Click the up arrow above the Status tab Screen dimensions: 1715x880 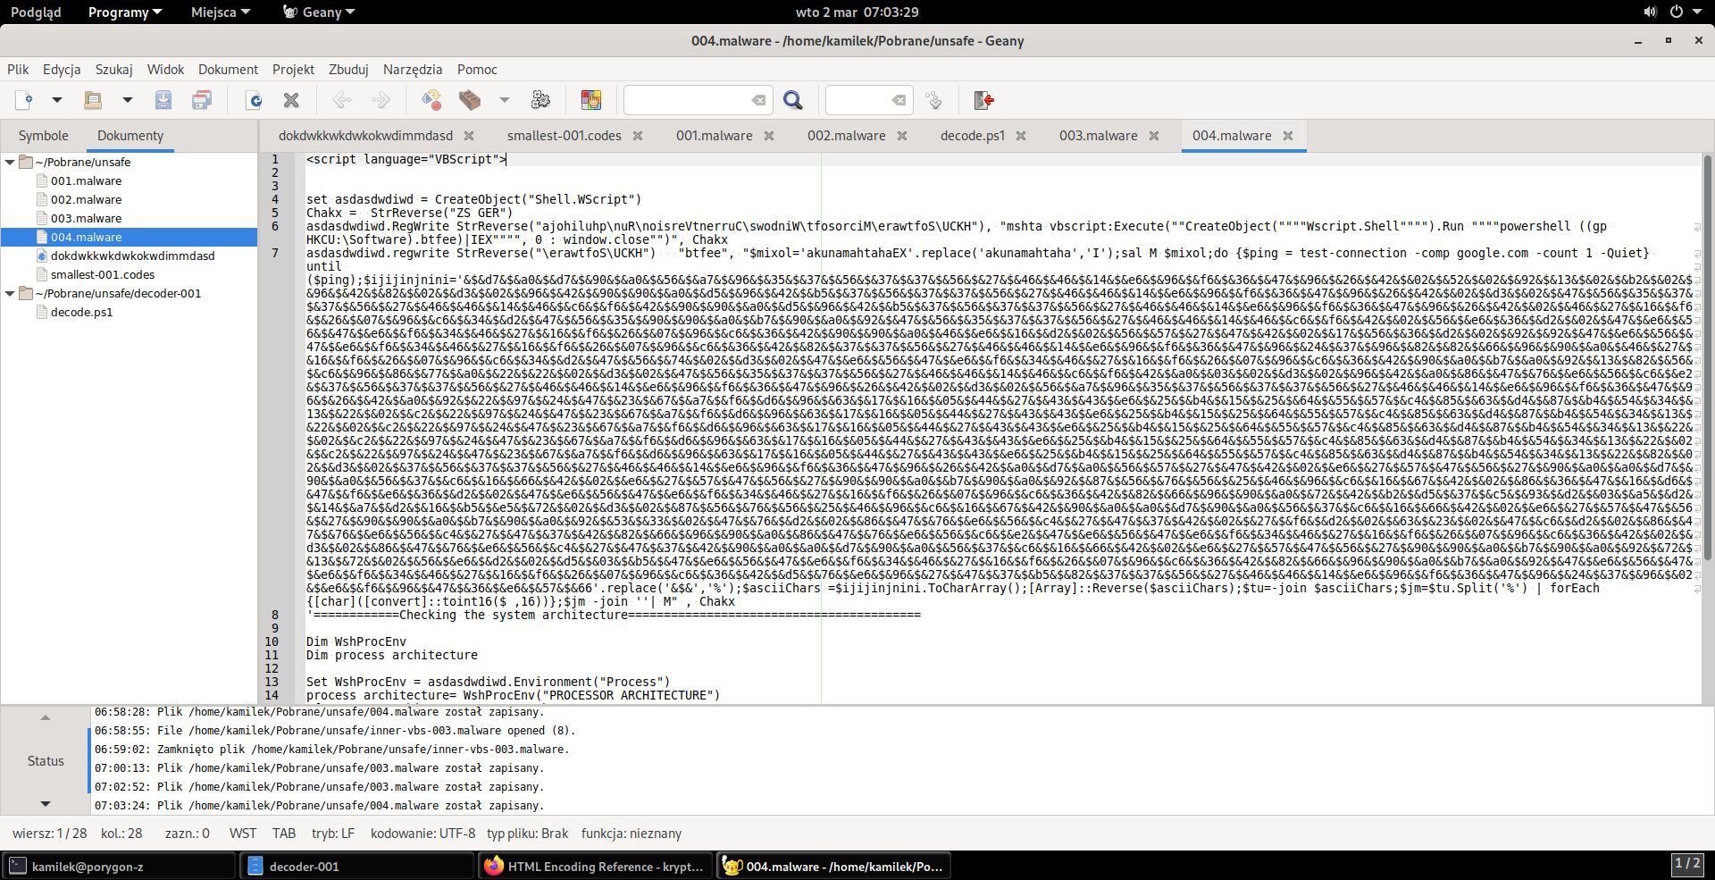(x=46, y=717)
